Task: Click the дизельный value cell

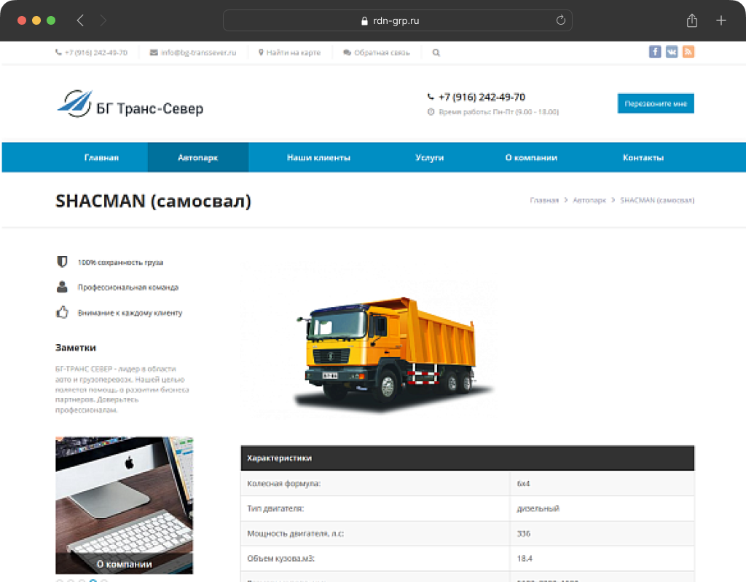Action: (602, 509)
